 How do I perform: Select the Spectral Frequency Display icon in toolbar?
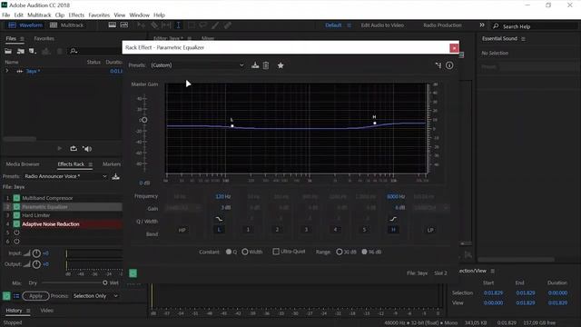[x=113, y=25]
